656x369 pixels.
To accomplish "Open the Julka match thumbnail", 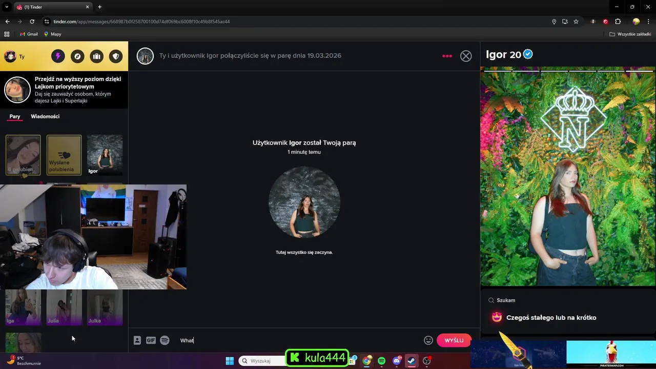I will pos(105,307).
